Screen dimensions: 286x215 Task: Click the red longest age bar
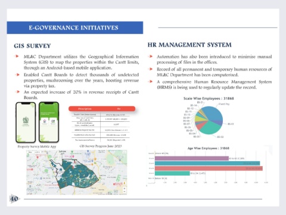point(209,168)
